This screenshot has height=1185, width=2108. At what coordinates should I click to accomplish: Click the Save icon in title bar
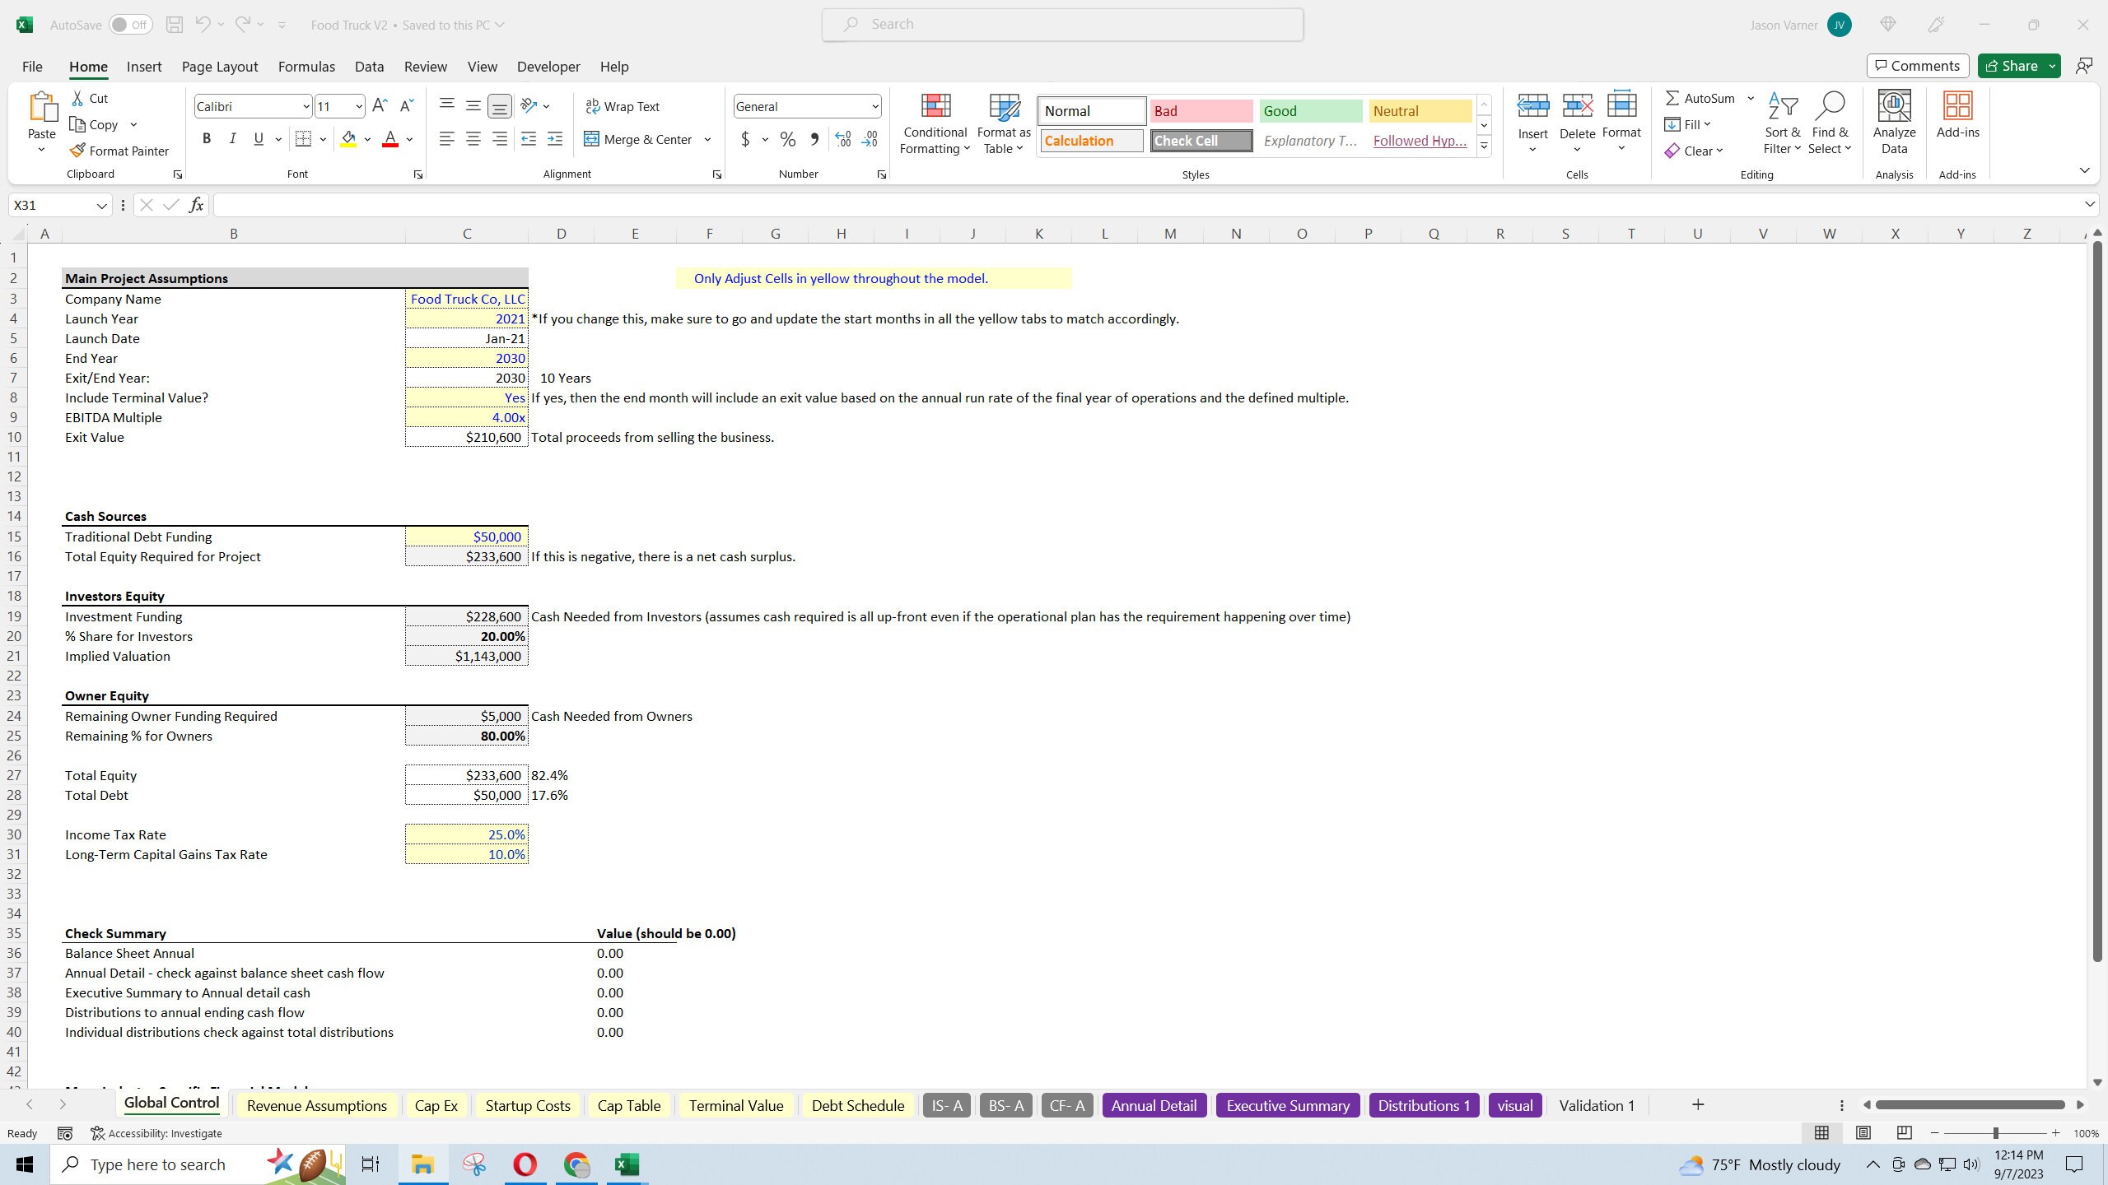coord(175,25)
